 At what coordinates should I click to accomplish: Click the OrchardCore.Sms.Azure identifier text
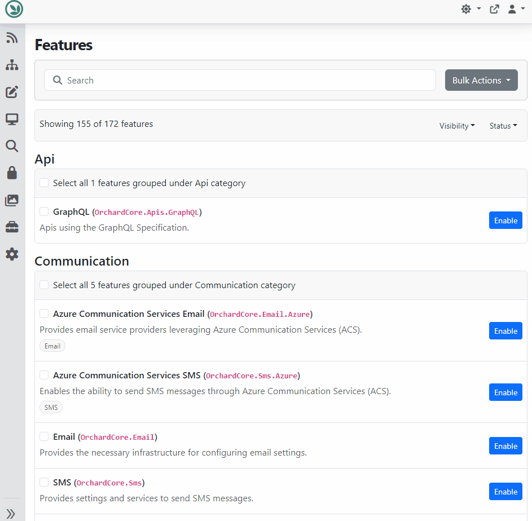point(252,376)
